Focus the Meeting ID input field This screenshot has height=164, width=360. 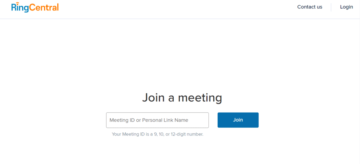[x=157, y=120]
